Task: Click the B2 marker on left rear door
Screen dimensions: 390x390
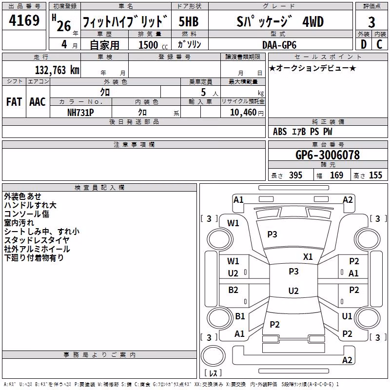Action: click(x=233, y=290)
